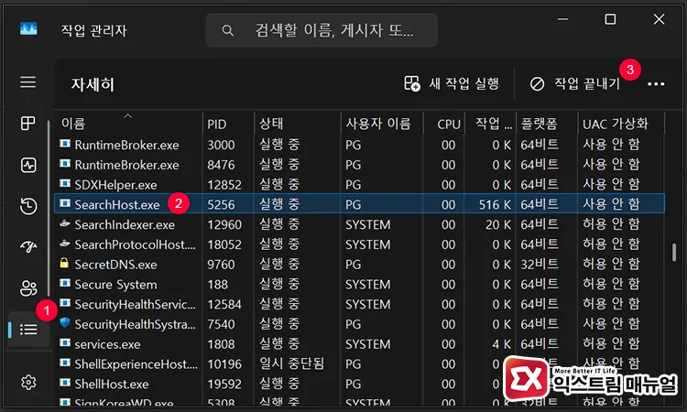Image resolution: width=687 pixels, height=412 pixels.
Task: Go to the Processes page icon
Action: pyautogui.click(x=28, y=123)
